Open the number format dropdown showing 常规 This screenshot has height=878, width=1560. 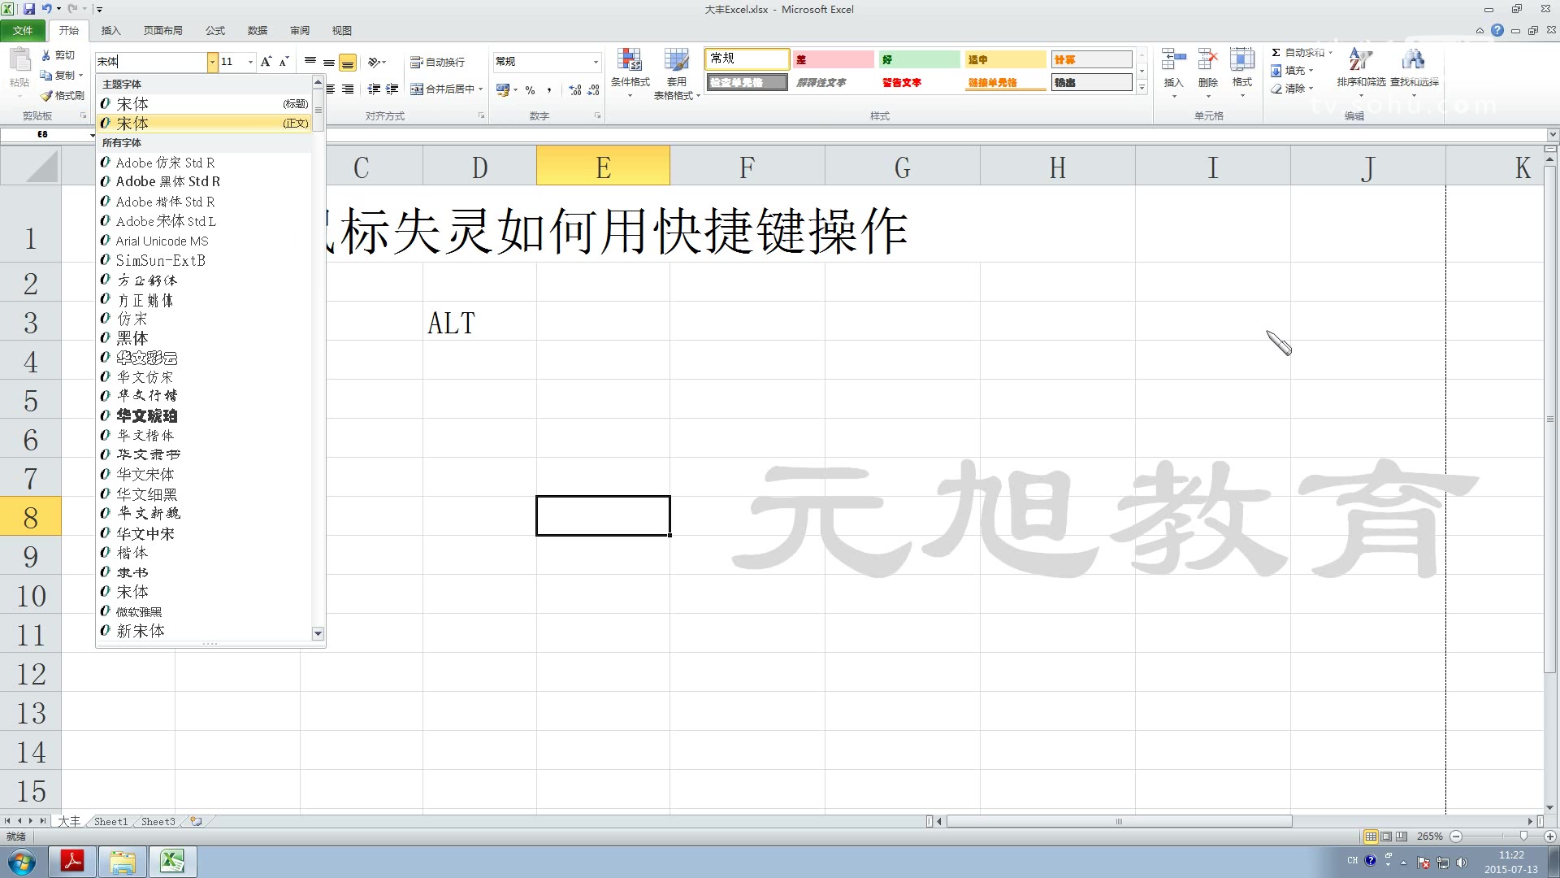click(x=596, y=61)
